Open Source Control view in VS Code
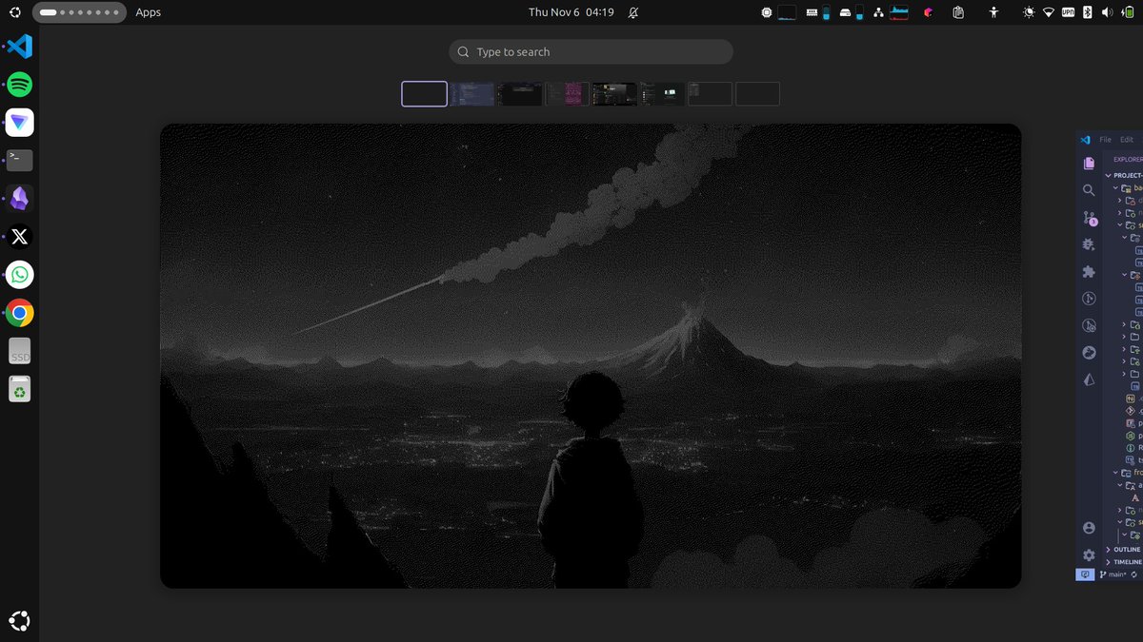1143x642 pixels. coord(1089,218)
